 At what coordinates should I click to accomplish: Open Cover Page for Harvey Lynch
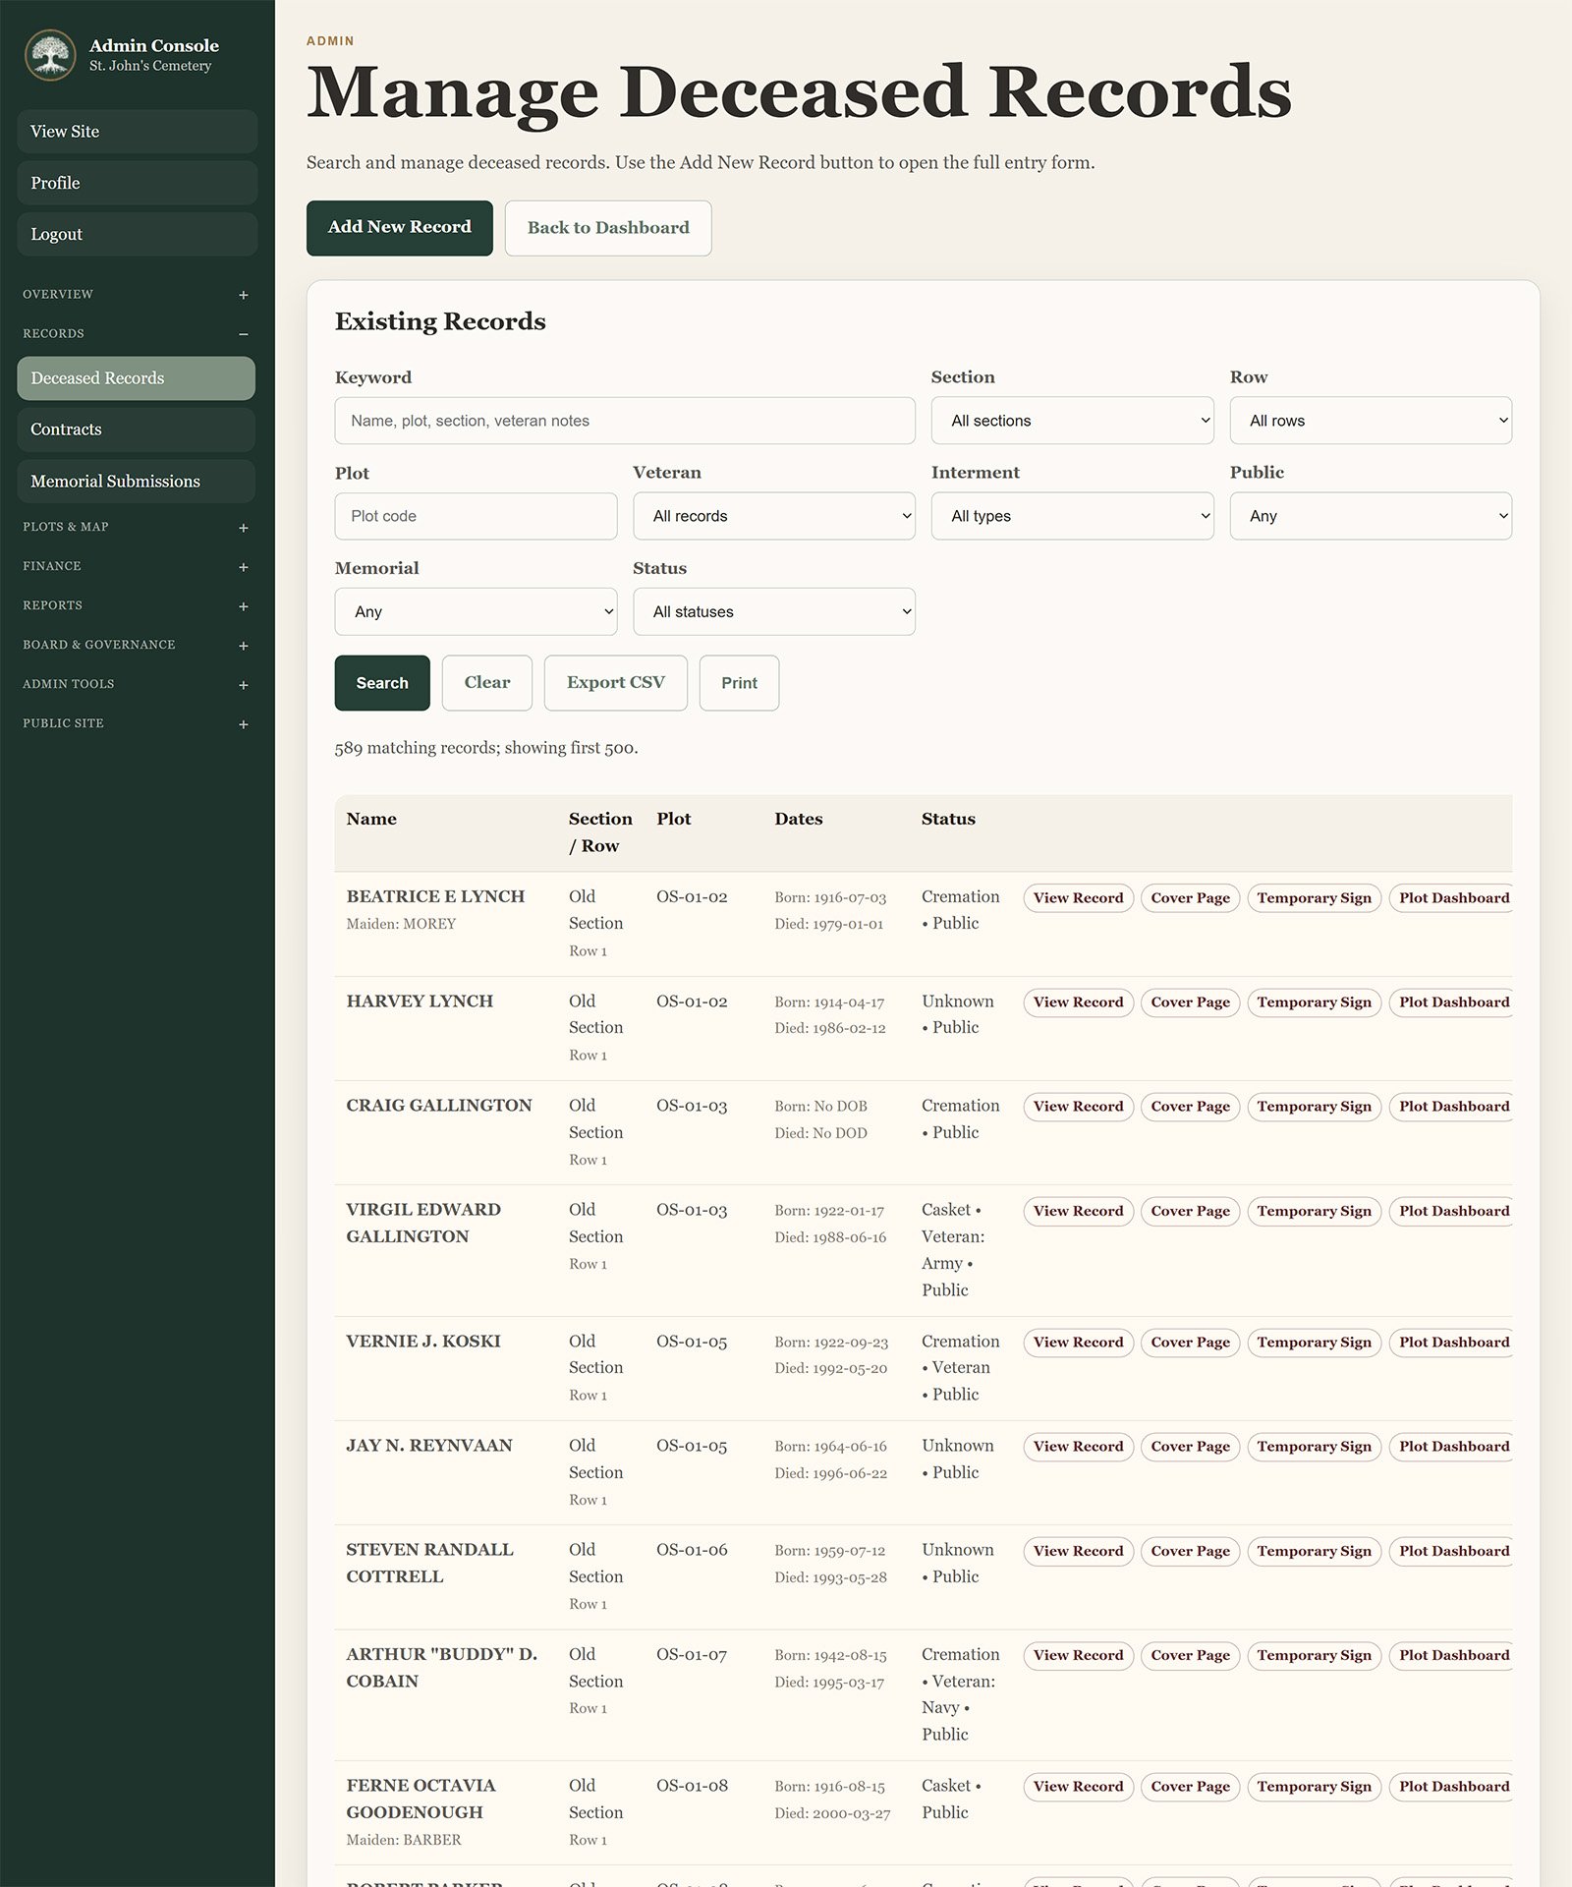[x=1190, y=1002]
